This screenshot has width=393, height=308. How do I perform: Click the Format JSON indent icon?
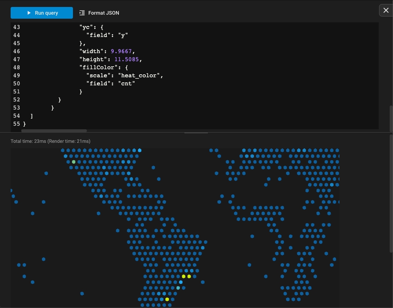[82, 13]
